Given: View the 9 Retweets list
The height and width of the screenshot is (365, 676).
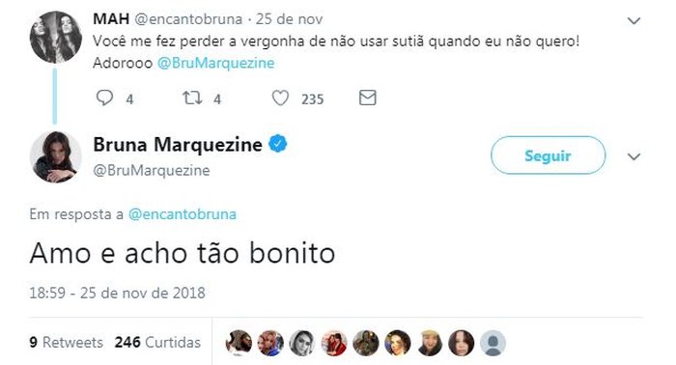Looking at the screenshot, I should click(66, 342).
